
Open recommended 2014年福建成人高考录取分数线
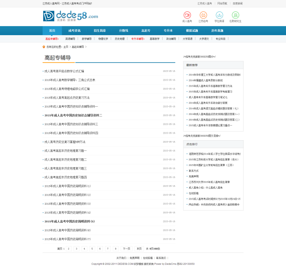pyautogui.click(x=206, y=80)
